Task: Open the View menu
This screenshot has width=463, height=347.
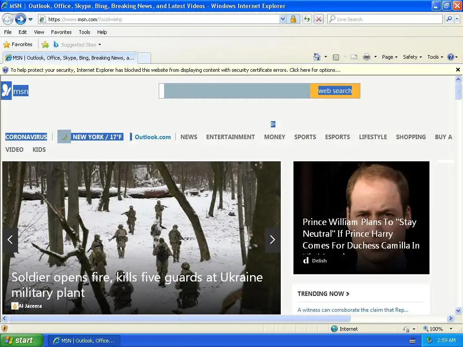Action: [x=39, y=32]
